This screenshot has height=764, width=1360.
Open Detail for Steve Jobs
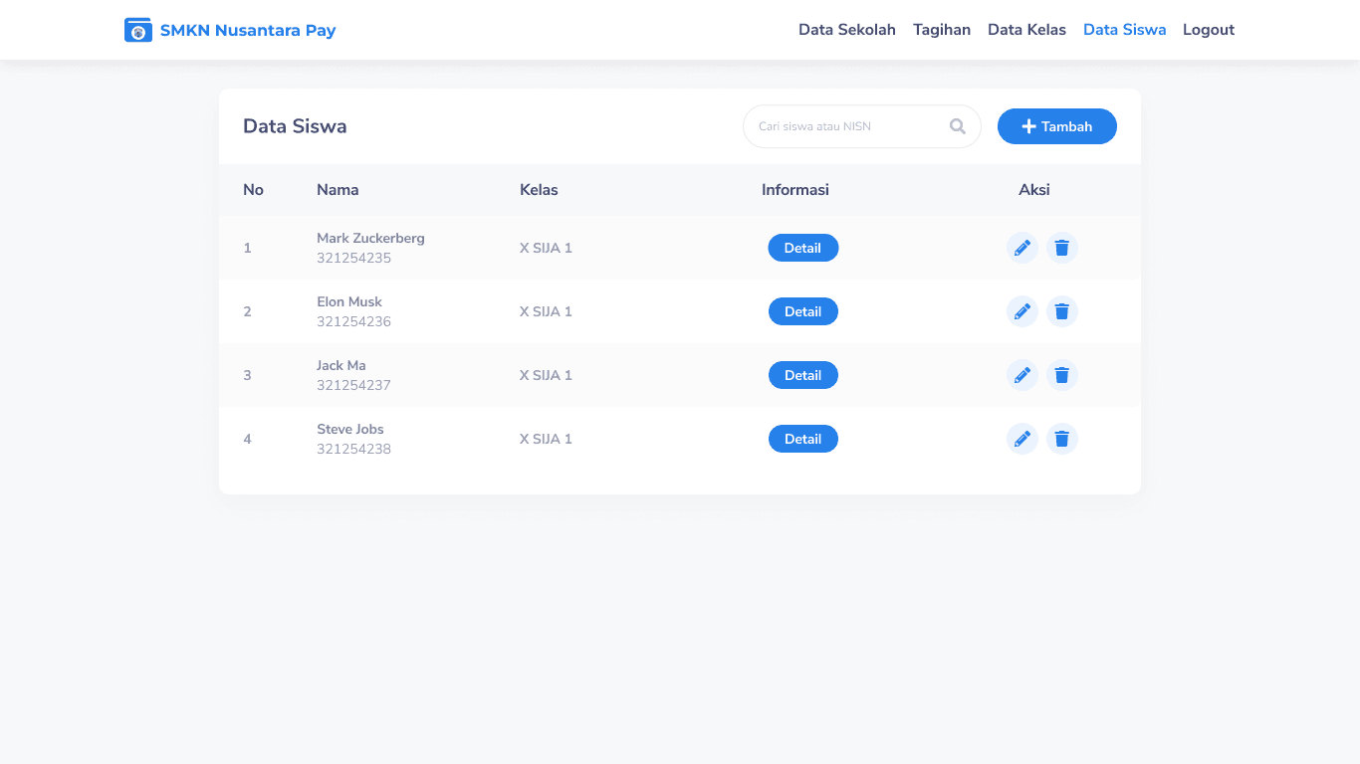point(802,439)
